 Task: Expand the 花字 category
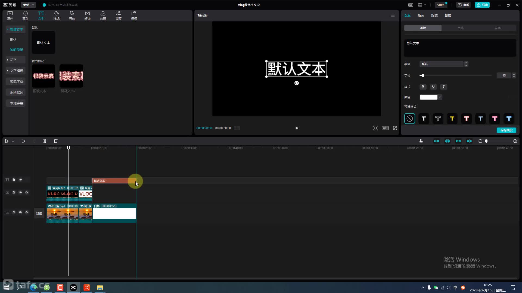click(x=15, y=60)
